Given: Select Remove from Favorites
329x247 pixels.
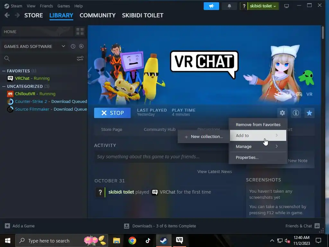Looking at the screenshot, I should (x=258, y=124).
